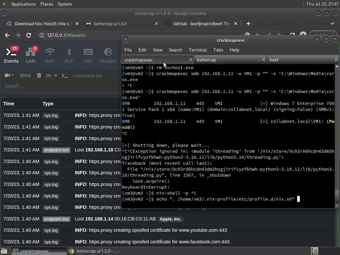Click crackmapexec taskbar button
Screen dimensions: 340x255
tap(39, 251)
